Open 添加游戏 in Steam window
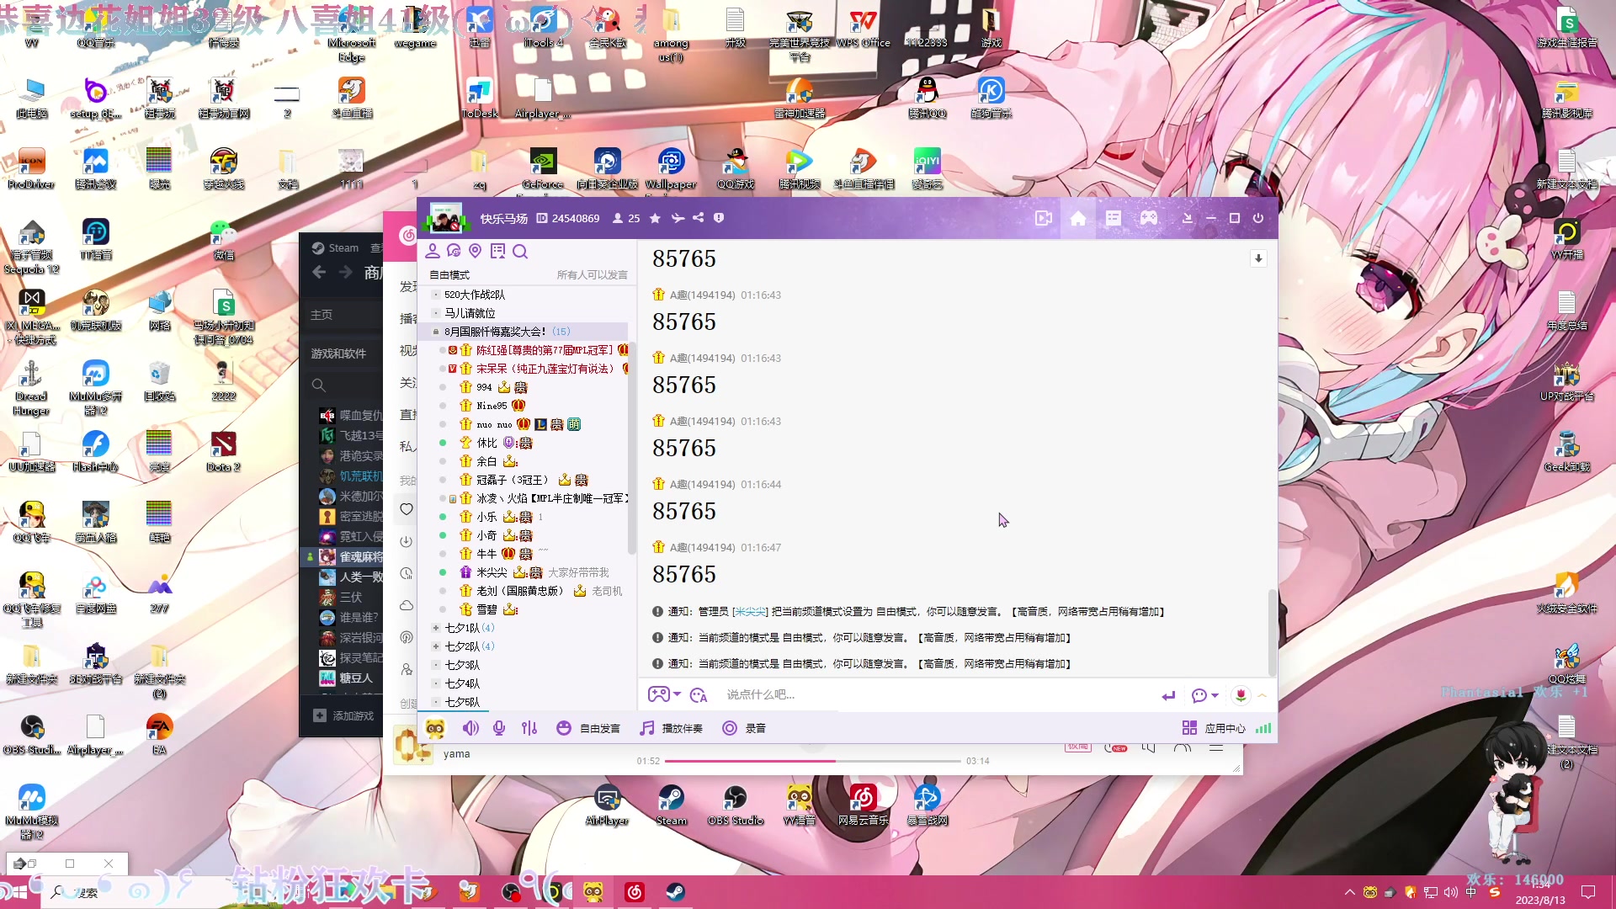The image size is (1616, 909). (343, 715)
